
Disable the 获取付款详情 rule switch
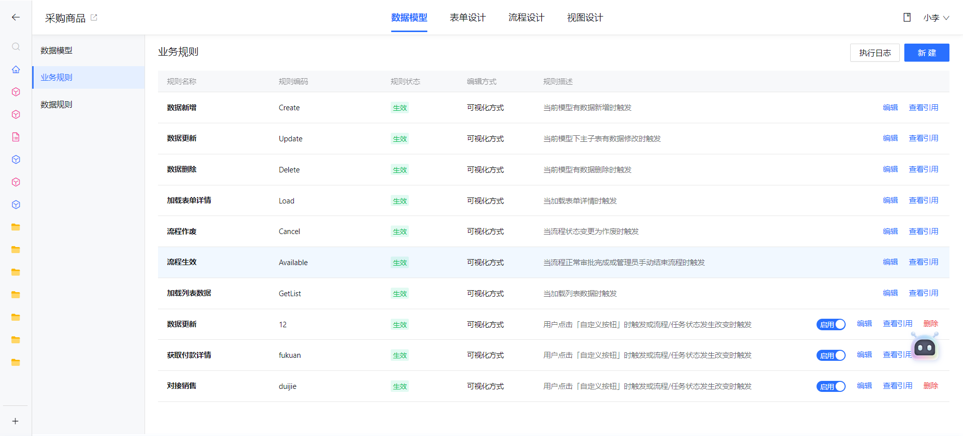(831, 355)
